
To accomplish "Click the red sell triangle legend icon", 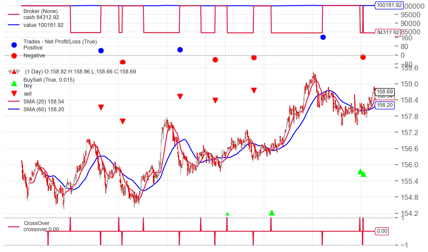I will click(14, 94).
